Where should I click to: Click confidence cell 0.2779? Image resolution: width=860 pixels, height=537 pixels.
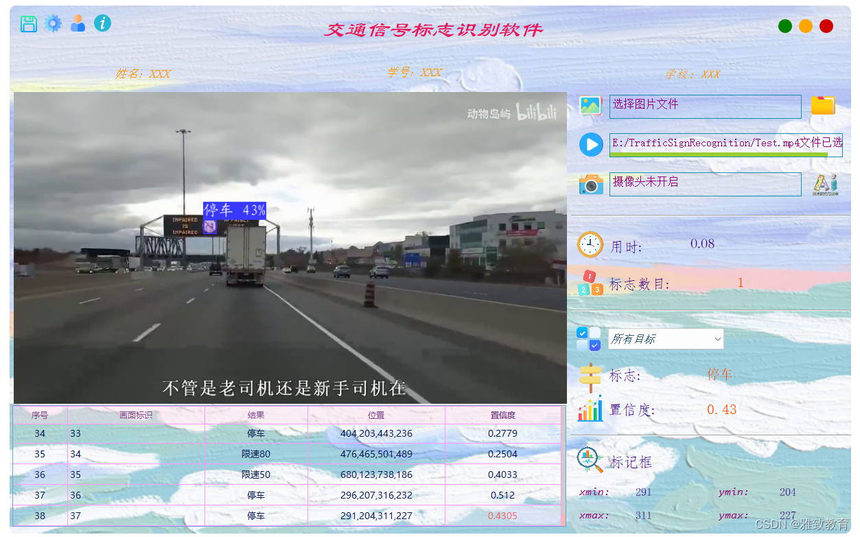click(503, 433)
